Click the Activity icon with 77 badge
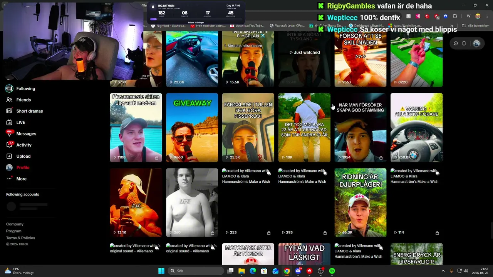Viewport: 493px width, 277px height. click(9, 145)
